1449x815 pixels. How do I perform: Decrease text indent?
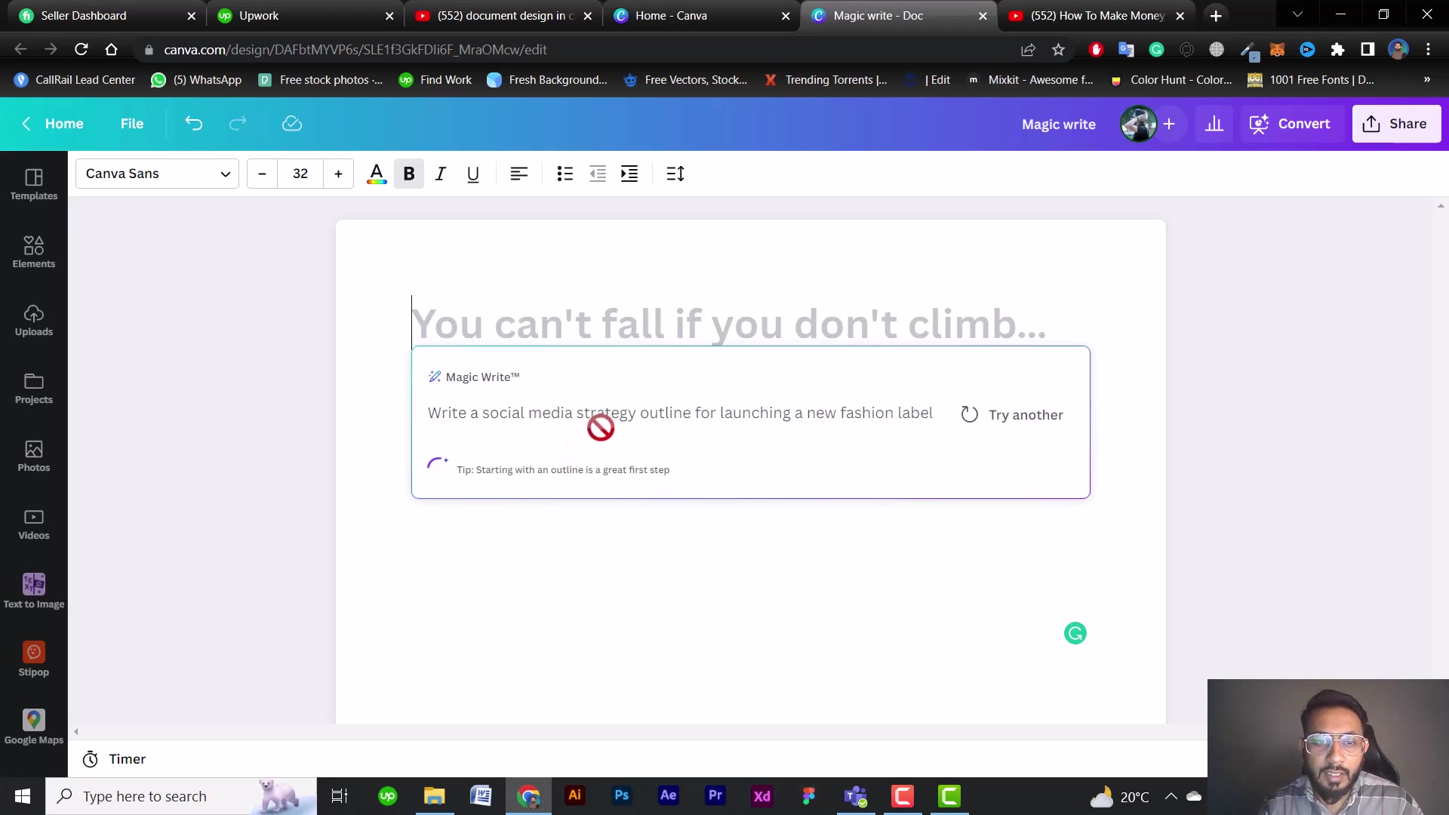pyautogui.click(x=598, y=174)
